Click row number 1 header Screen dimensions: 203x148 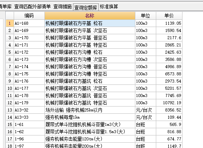(10, 23)
